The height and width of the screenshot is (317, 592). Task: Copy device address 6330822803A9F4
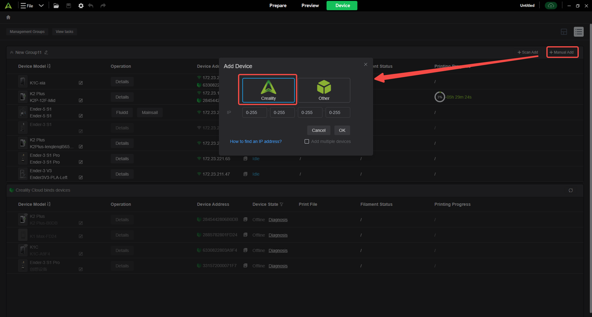click(x=246, y=250)
